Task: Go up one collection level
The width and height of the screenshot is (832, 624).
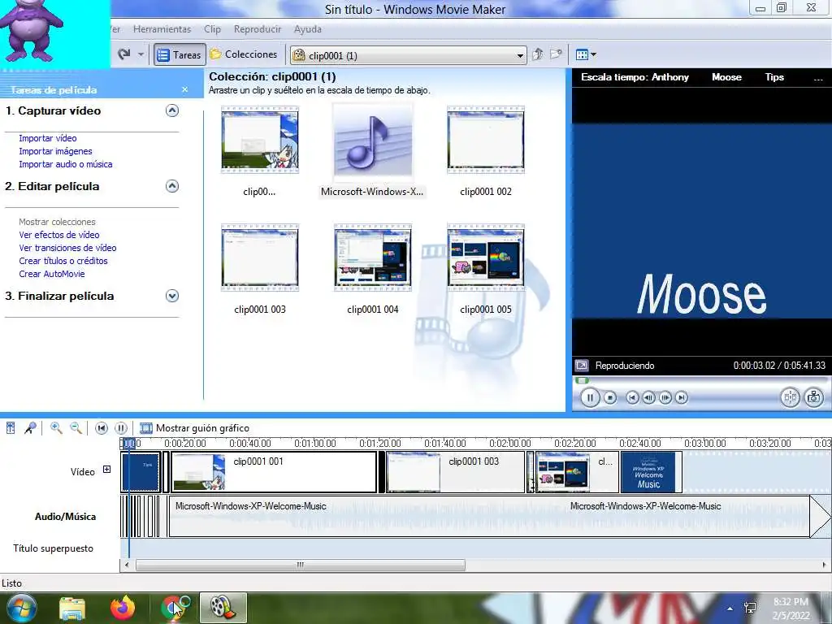Action: [x=538, y=54]
